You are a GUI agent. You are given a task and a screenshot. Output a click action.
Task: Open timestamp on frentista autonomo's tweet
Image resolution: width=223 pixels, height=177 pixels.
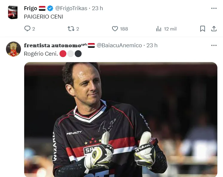point(152,45)
